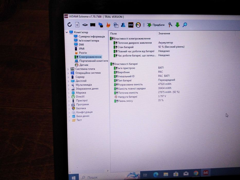Open the Report document icon
Screen dimensions: 240x180
click(77, 25)
